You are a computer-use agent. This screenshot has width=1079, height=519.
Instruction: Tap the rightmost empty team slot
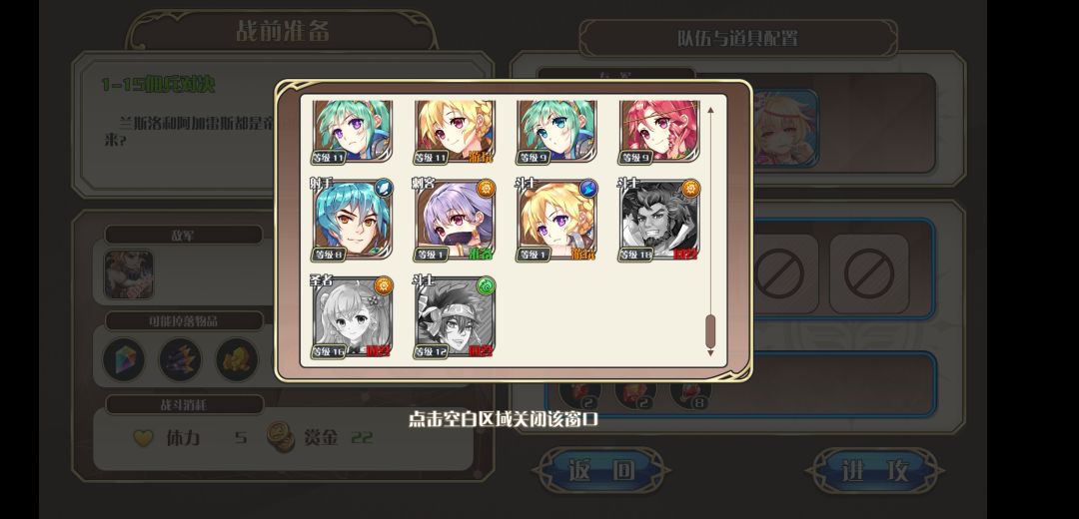[868, 274]
